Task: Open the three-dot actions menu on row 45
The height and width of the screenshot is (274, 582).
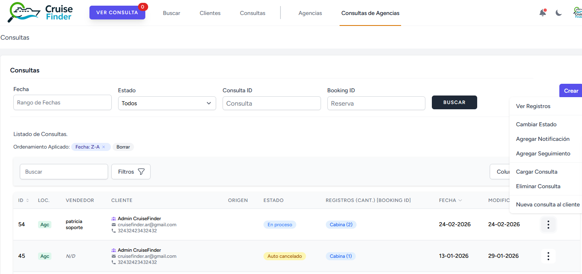Action: pyautogui.click(x=548, y=256)
